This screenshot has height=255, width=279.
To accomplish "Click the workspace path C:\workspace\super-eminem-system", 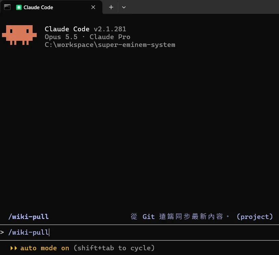I will click(110, 45).
